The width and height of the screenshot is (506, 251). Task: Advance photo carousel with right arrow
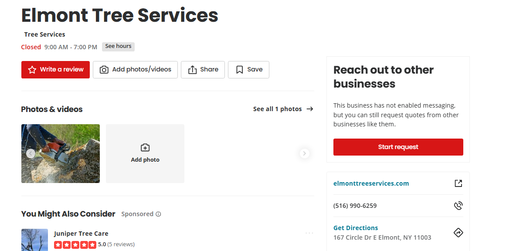pyautogui.click(x=304, y=153)
